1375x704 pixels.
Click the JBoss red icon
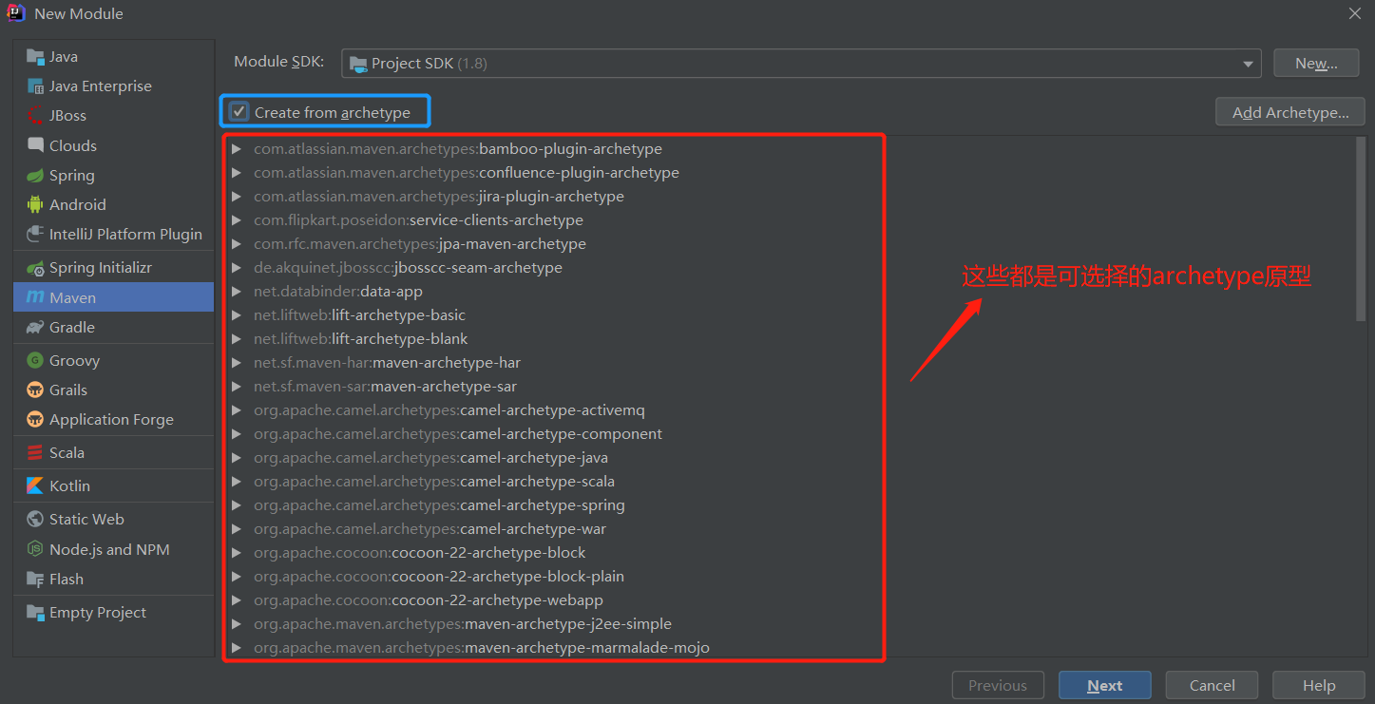pyautogui.click(x=35, y=116)
